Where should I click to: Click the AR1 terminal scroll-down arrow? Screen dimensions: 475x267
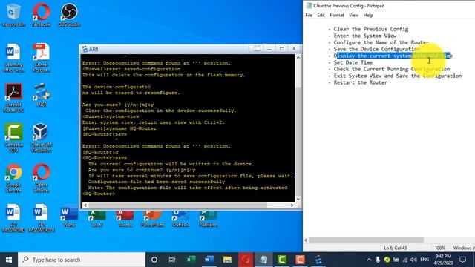pos(298,199)
